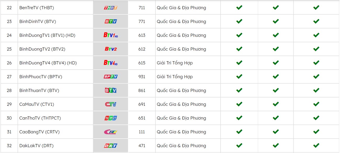Image resolution: width=340 pixels, height=153 pixels.
Task: Click the THBT channel logo
Action: point(111,8)
